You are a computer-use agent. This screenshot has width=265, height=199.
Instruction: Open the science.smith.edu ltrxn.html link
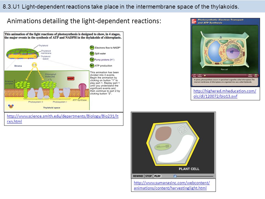tap(63, 119)
